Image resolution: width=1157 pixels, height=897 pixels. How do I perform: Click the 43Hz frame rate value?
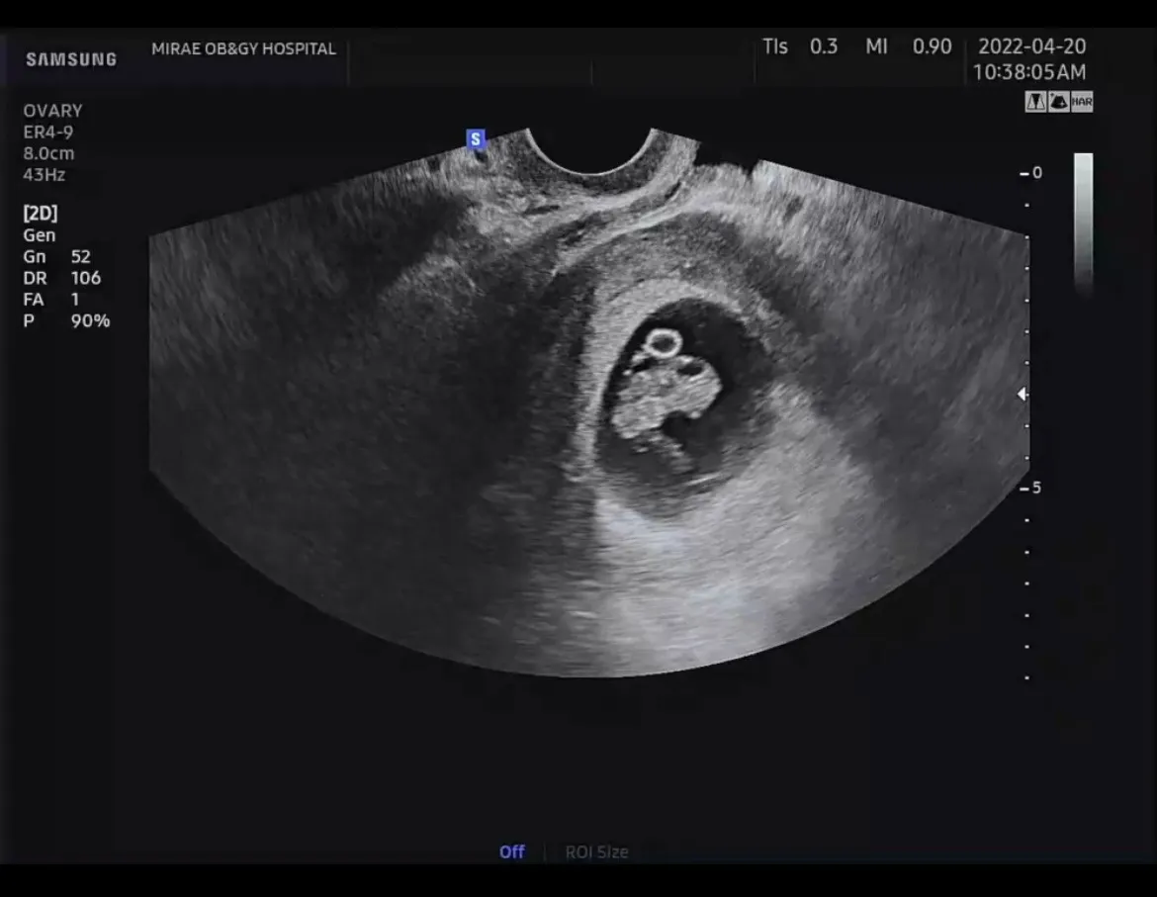44,175
